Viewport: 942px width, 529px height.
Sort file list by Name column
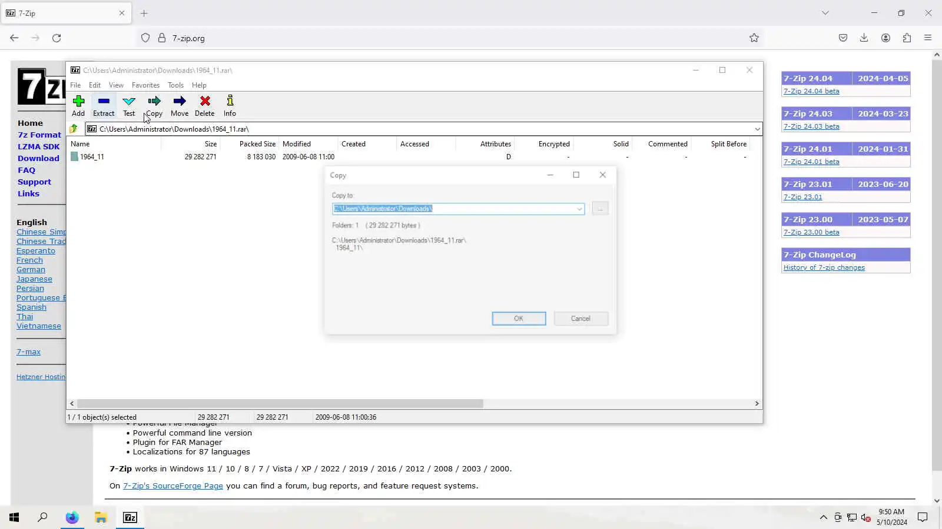click(114, 144)
